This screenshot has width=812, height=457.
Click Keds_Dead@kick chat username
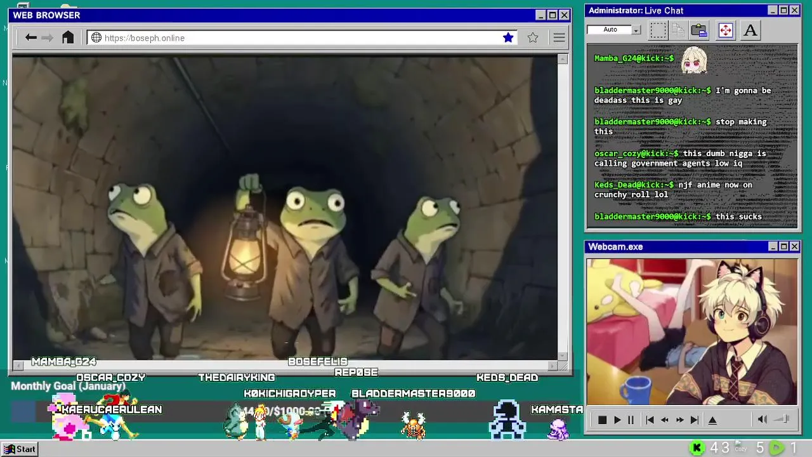634,185
